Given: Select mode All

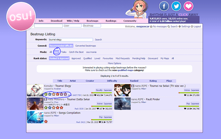Looking at the screenshot, I should click(x=51, y=52).
